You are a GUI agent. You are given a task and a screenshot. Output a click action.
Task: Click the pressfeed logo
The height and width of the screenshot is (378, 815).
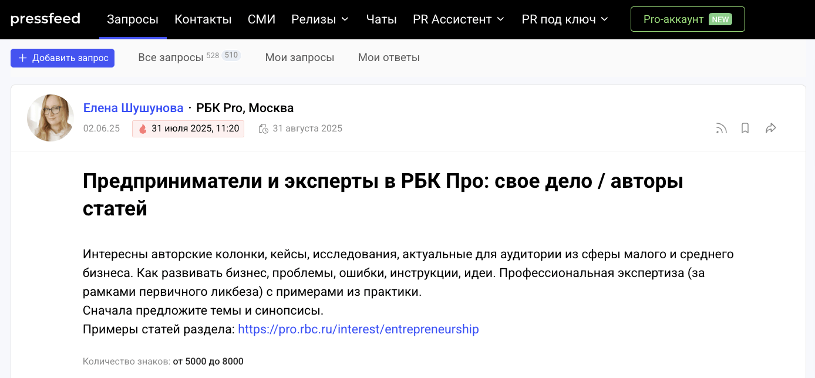pyautogui.click(x=45, y=19)
